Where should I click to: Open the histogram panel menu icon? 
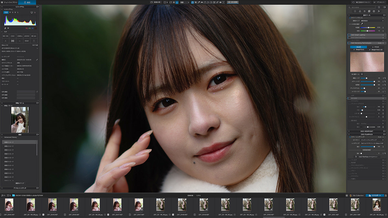coord(38,7)
